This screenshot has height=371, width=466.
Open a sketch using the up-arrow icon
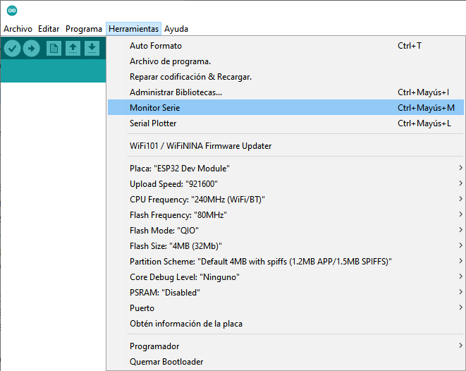coord(73,48)
